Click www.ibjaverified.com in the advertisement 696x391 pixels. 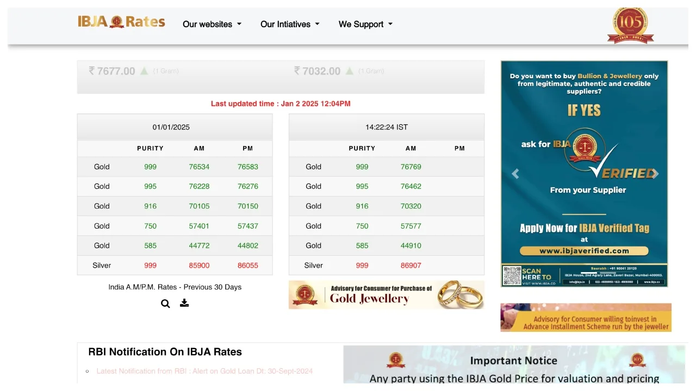point(584,251)
